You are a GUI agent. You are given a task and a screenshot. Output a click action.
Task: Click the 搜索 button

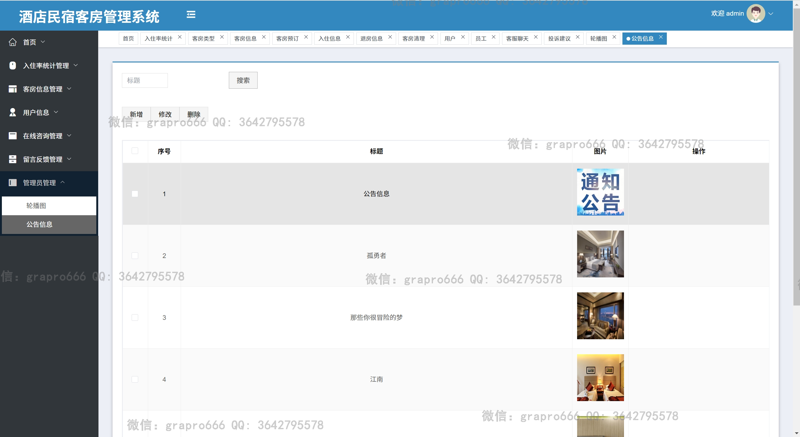243,81
